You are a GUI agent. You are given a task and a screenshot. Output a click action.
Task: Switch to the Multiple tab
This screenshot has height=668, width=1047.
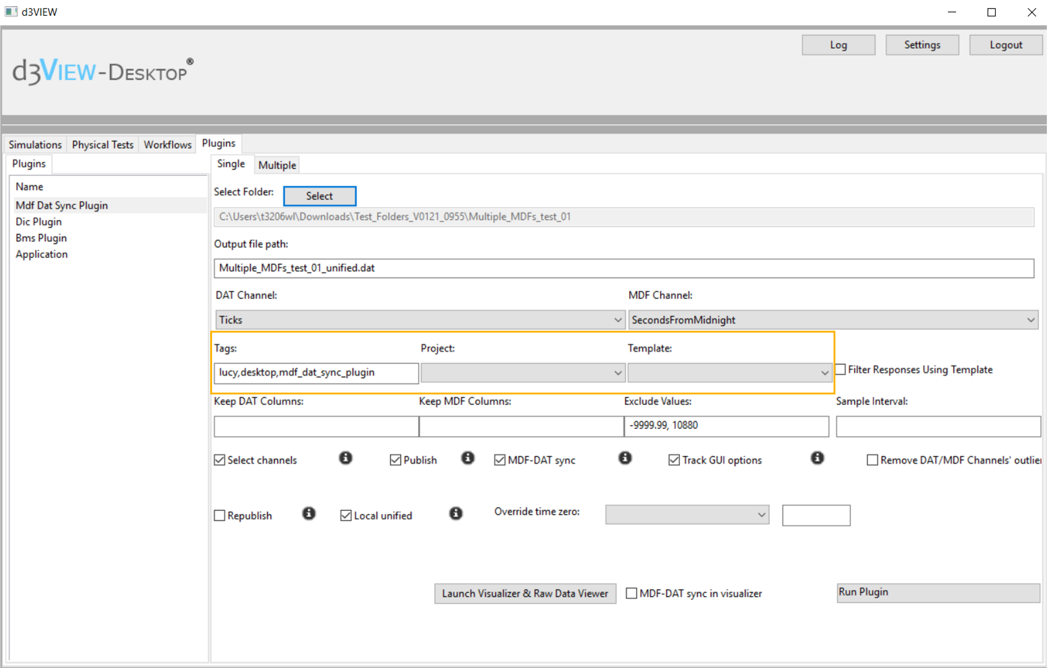[x=277, y=165]
